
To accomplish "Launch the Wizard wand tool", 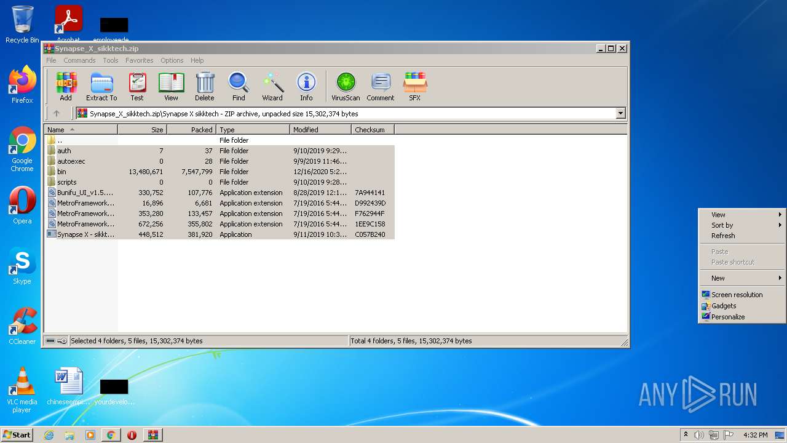I will (x=272, y=87).
